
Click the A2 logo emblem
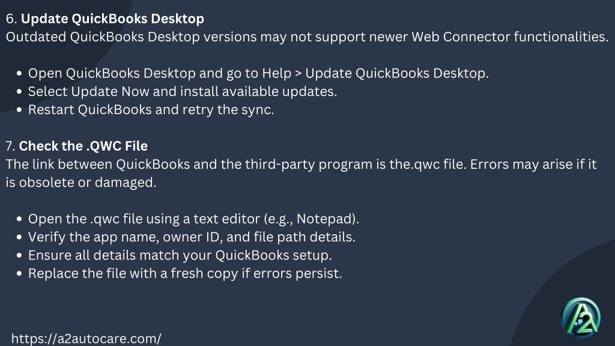[x=581, y=318]
